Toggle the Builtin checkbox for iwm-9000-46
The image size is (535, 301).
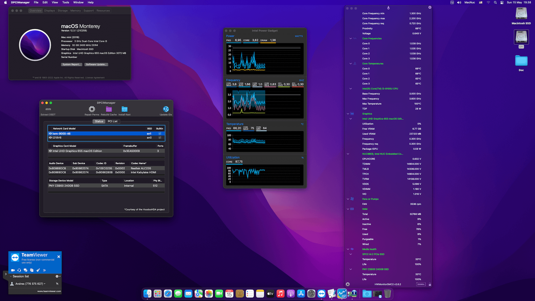(160, 133)
